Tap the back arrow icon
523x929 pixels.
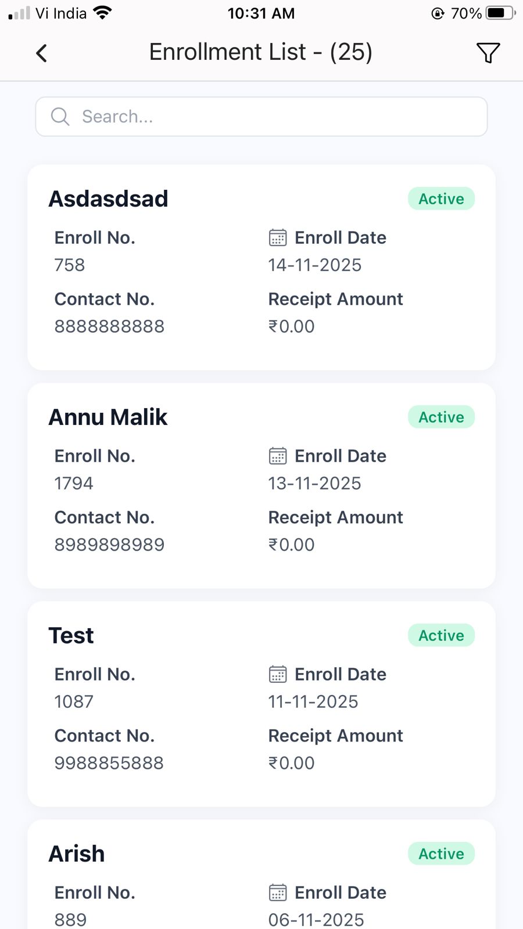41,53
